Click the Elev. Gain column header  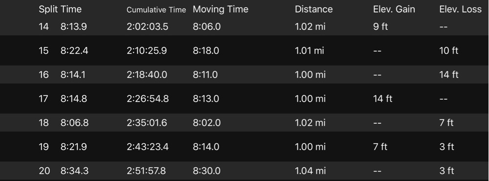394,9
